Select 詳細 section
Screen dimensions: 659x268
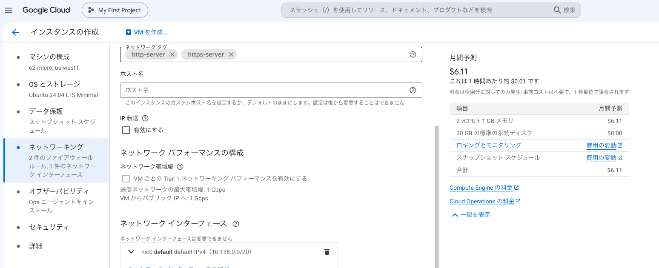(57, 246)
